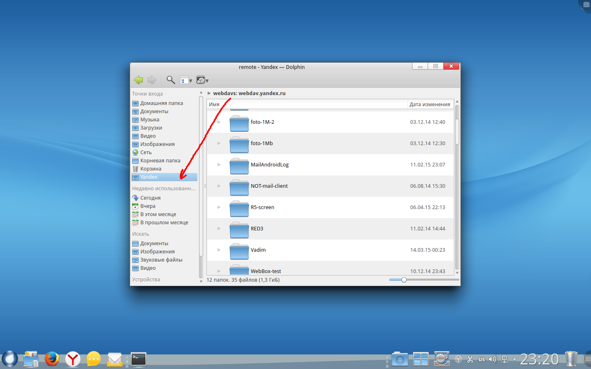Click the webdavs: webdav.yandex.ru breadcrumb

tap(249, 93)
